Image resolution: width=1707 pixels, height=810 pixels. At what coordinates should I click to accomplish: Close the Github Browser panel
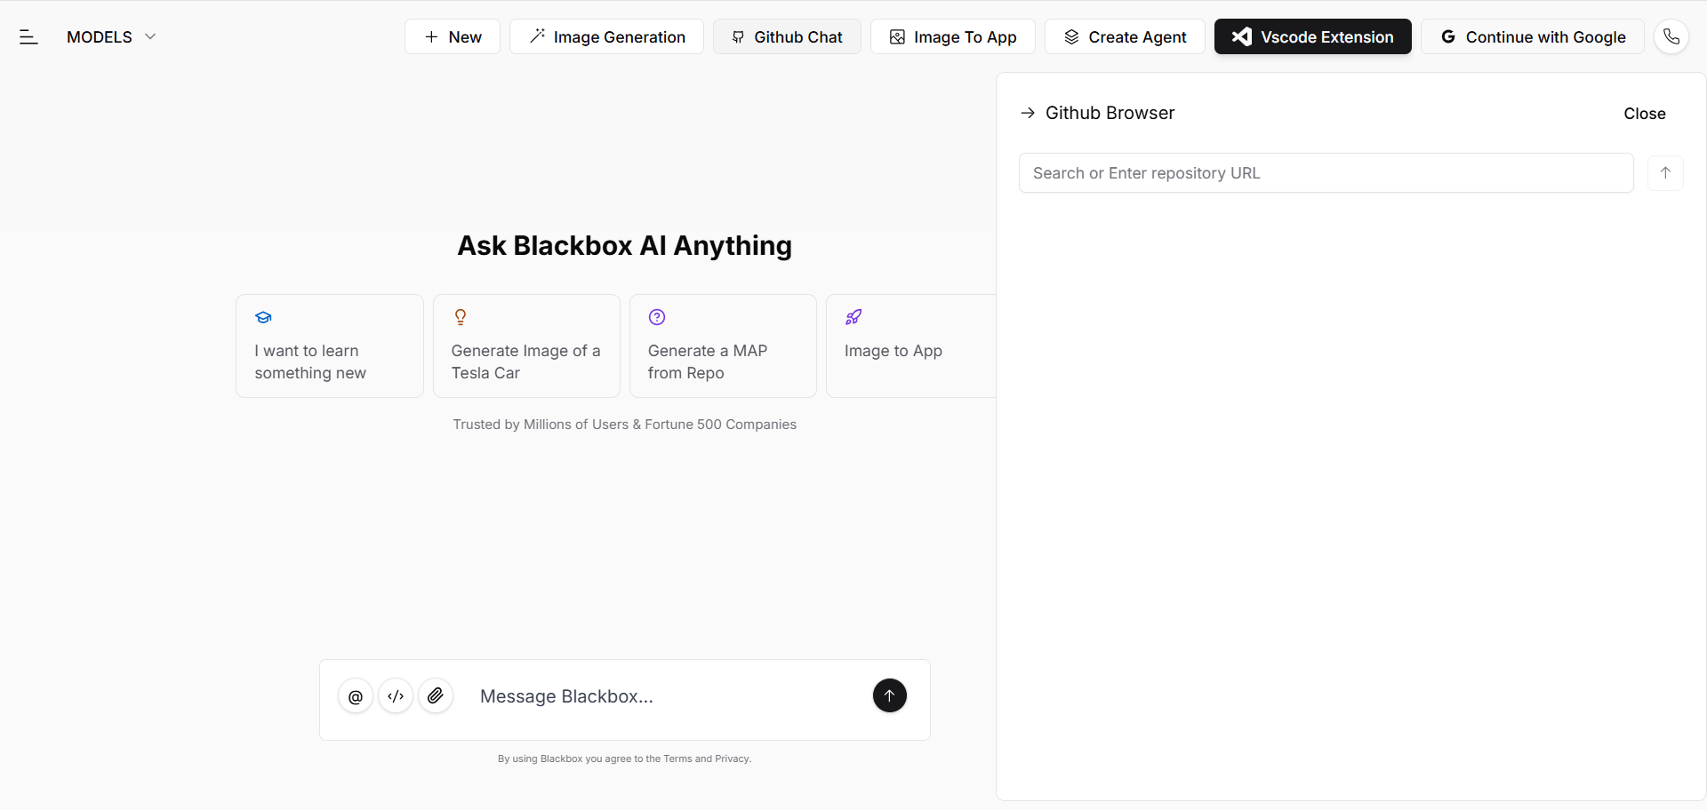pos(1644,114)
